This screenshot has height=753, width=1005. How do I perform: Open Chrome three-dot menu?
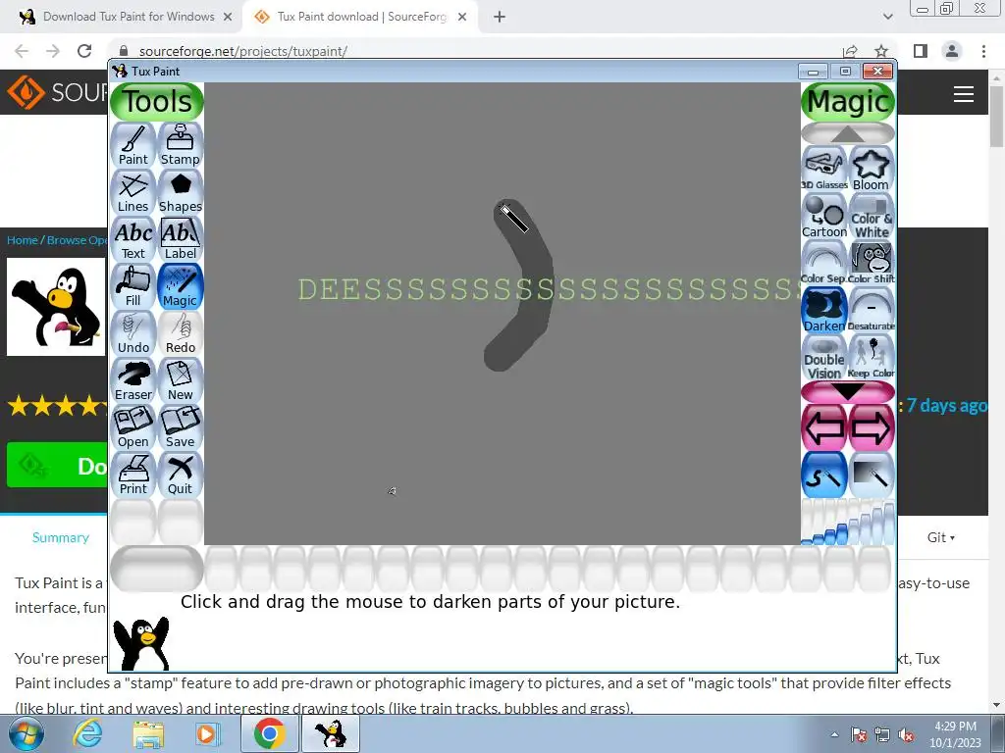(x=983, y=51)
